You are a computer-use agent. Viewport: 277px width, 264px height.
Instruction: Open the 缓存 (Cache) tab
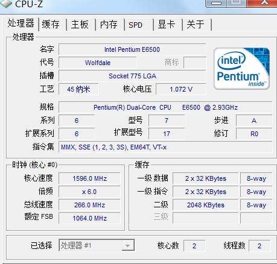click(51, 25)
